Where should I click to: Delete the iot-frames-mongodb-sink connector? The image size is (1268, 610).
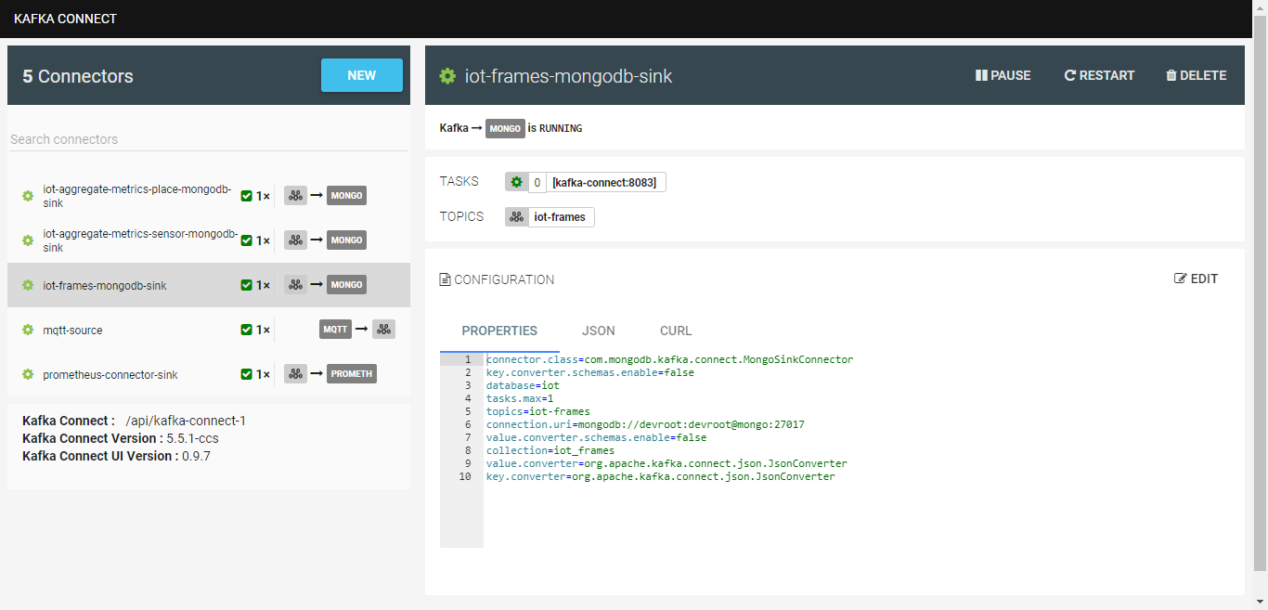click(1197, 75)
